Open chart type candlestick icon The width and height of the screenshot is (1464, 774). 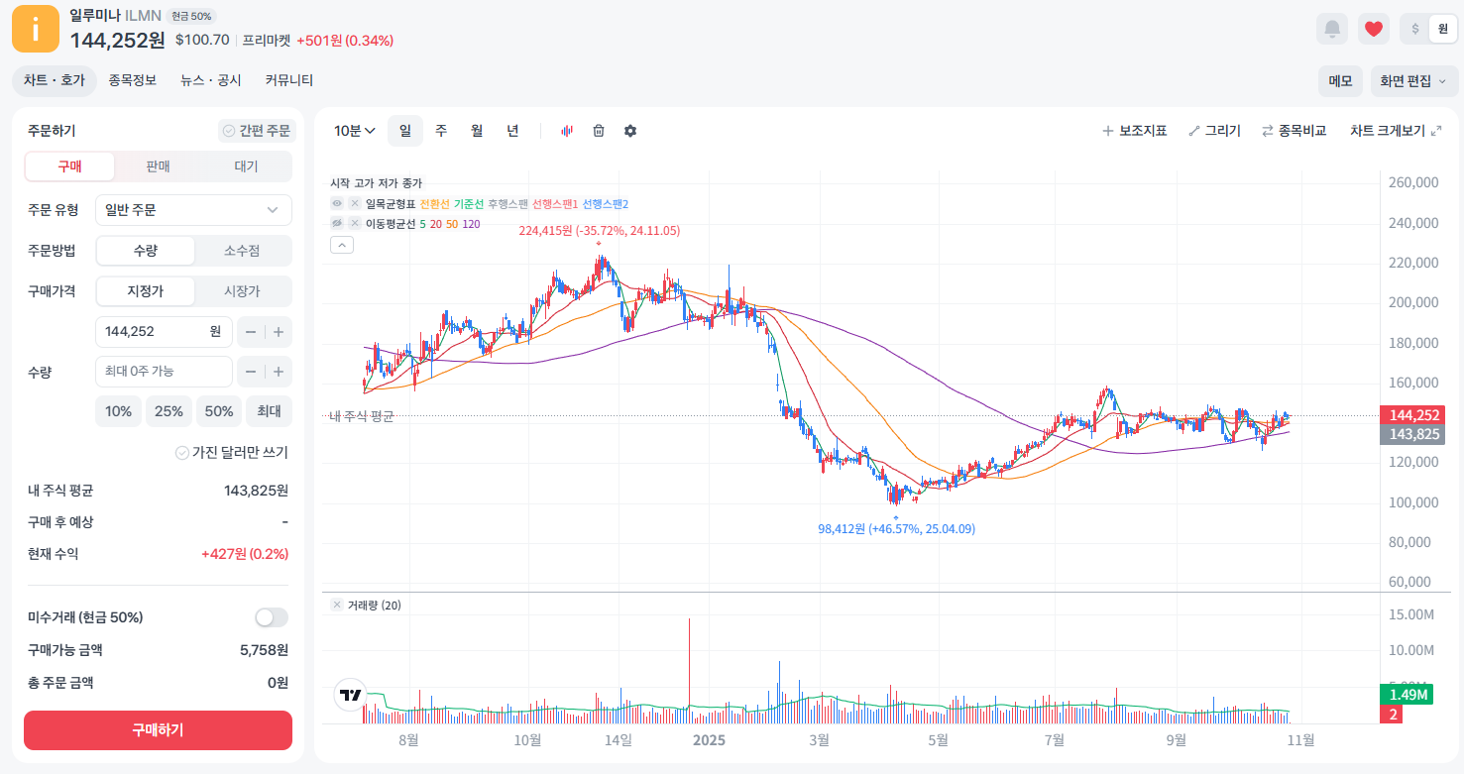pos(567,131)
